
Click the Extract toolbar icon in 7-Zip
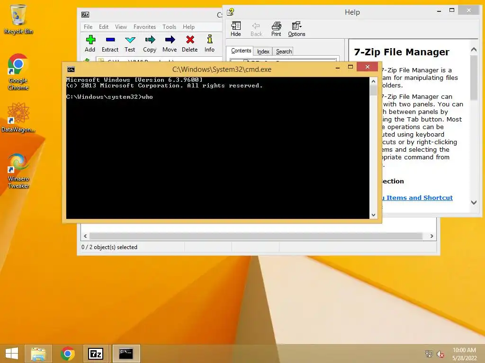110,43
